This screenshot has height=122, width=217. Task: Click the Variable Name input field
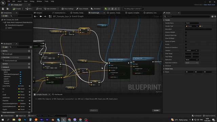(x=192, y=23)
